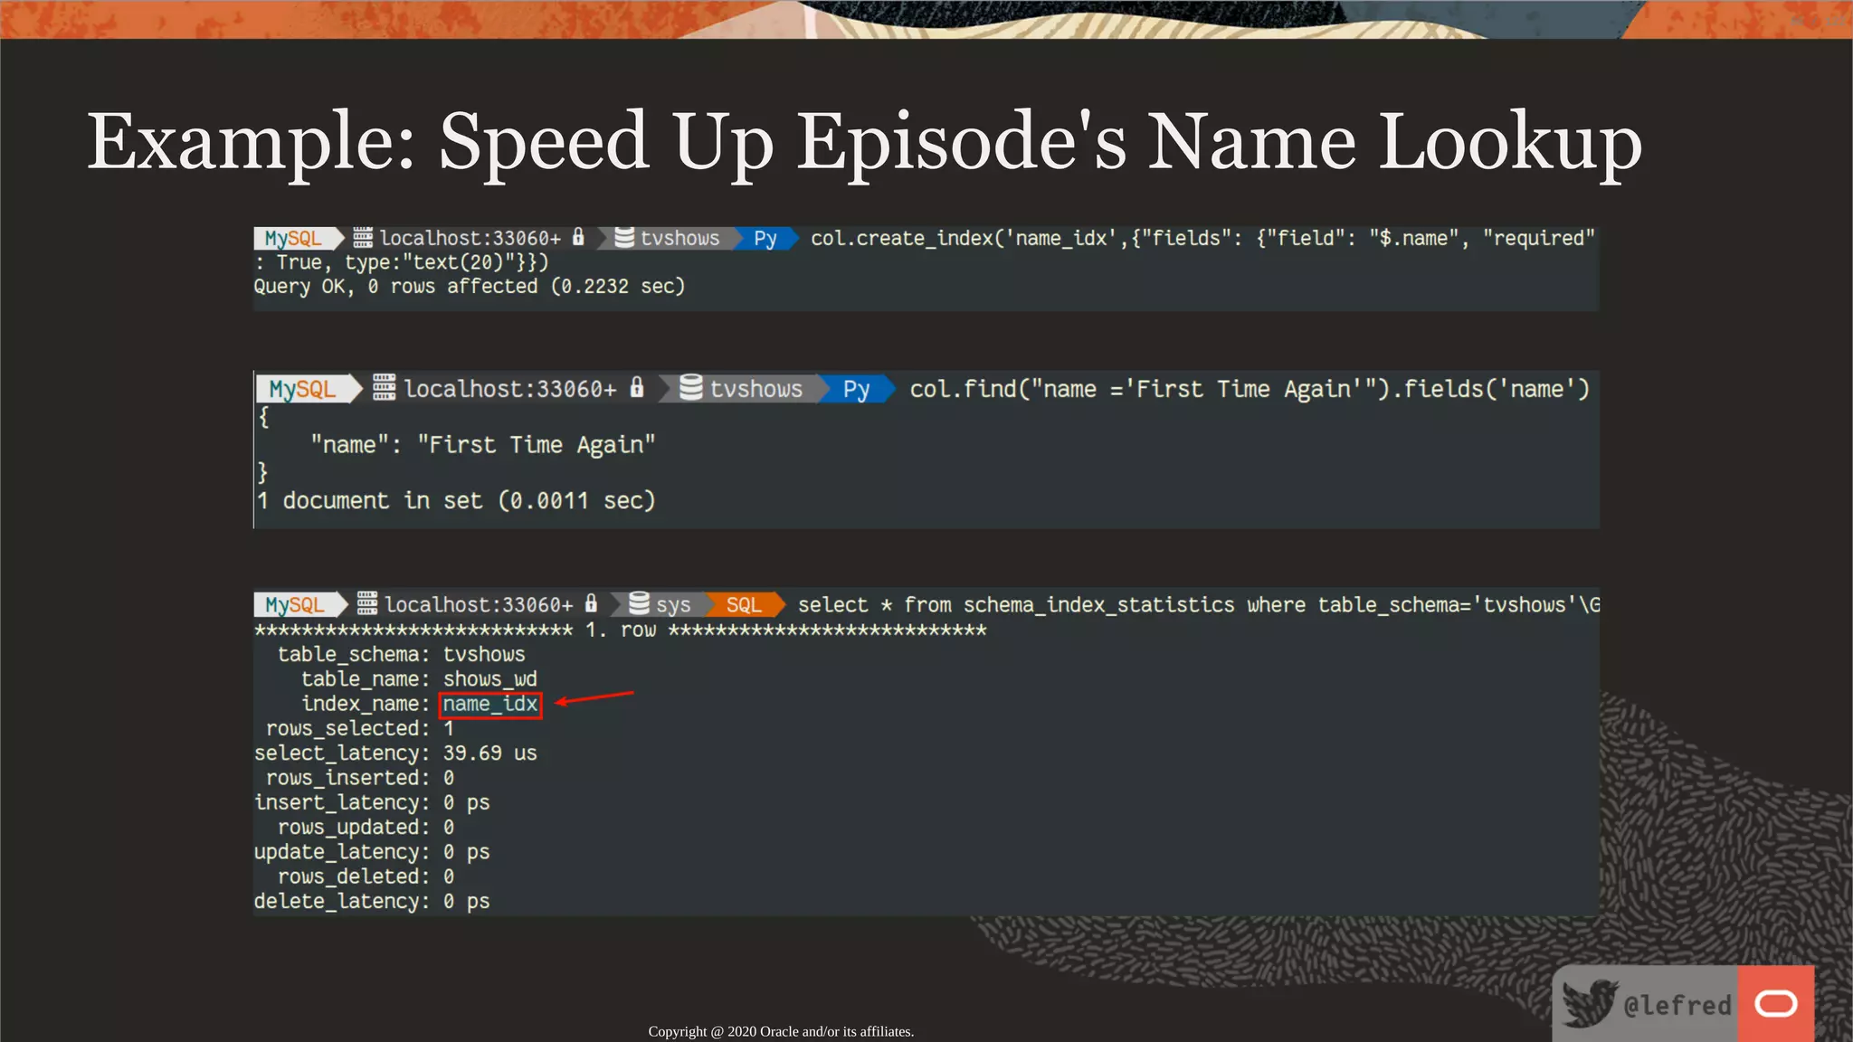Click the database icon beside sys
The width and height of the screenshot is (1853, 1042).
coord(639,603)
